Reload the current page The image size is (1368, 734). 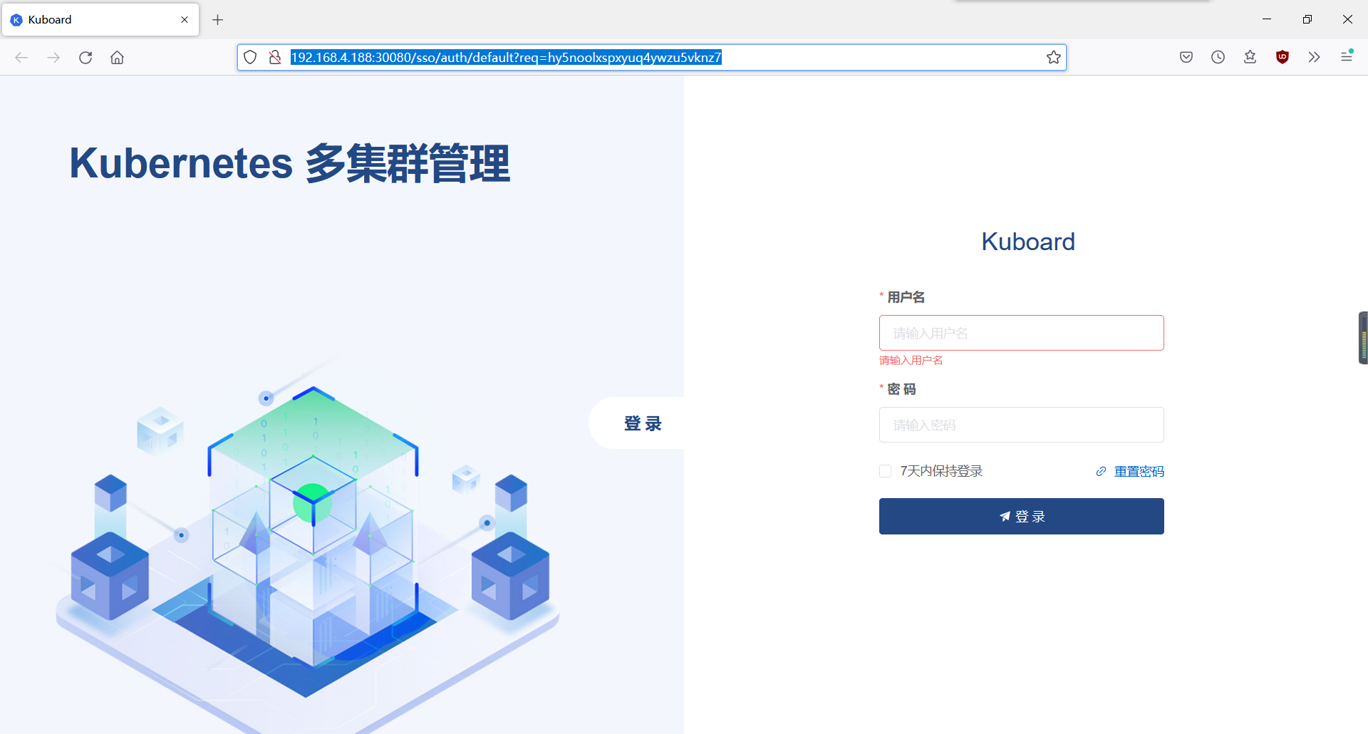(x=85, y=58)
